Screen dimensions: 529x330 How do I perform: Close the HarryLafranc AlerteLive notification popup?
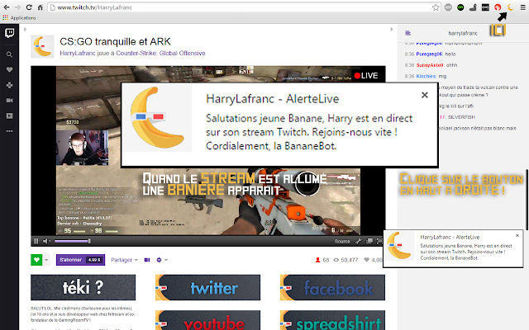point(424,95)
